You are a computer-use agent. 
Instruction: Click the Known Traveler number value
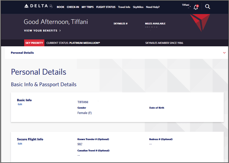pos(80,144)
